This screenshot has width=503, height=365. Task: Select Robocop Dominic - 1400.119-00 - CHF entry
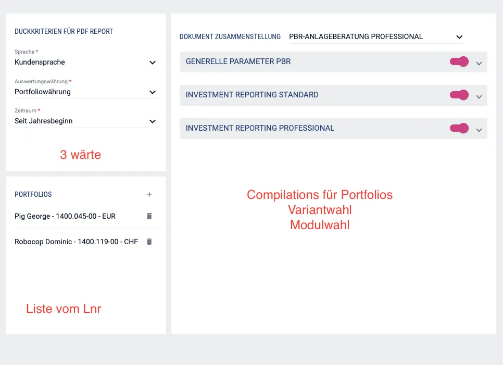[x=76, y=242]
